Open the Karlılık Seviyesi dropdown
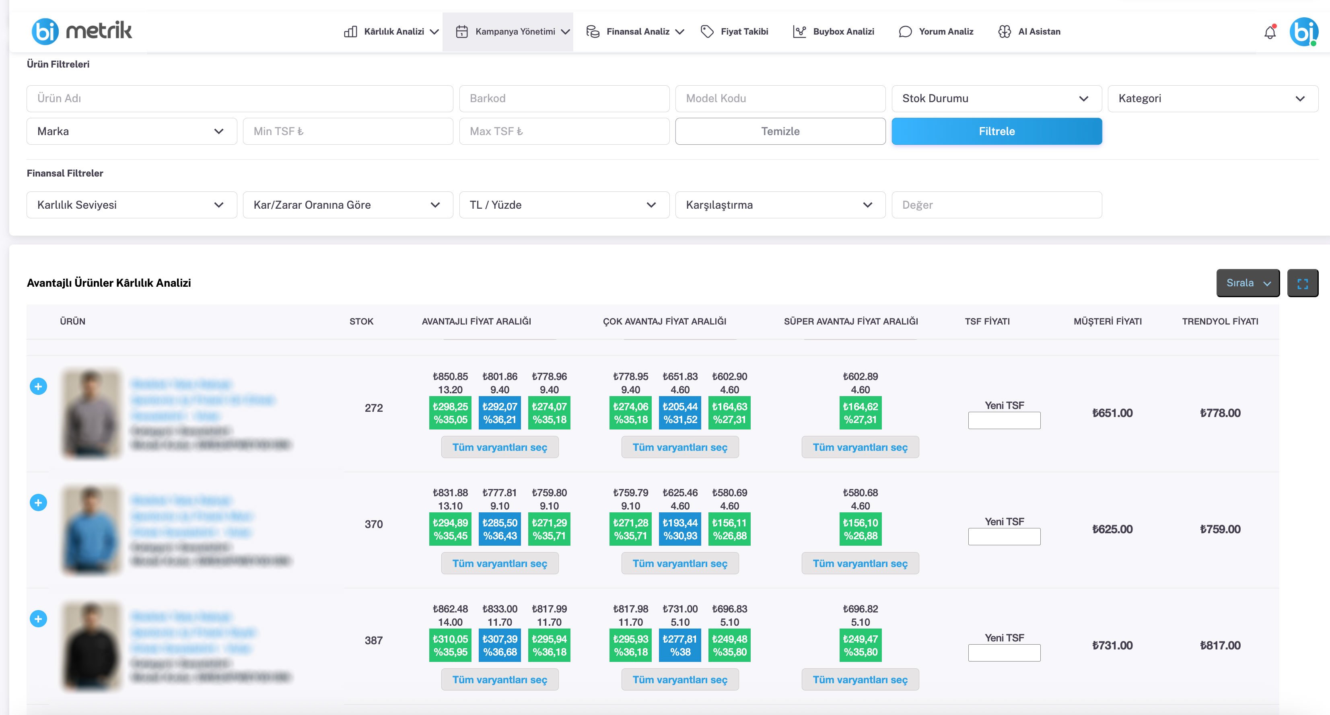The height and width of the screenshot is (715, 1330). 131,205
